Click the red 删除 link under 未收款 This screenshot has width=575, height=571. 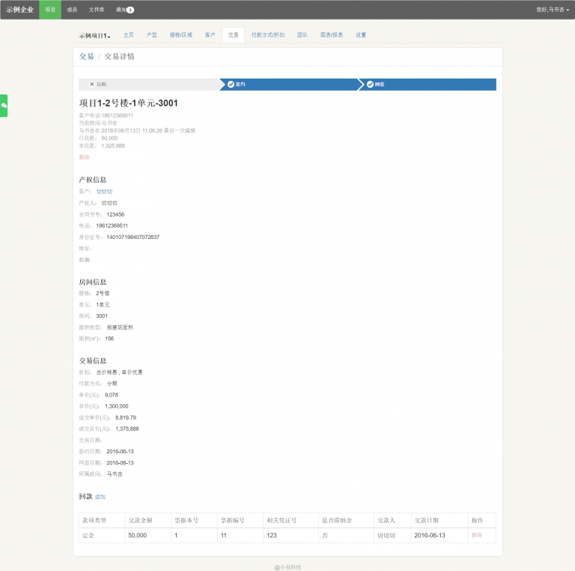[84, 157]
